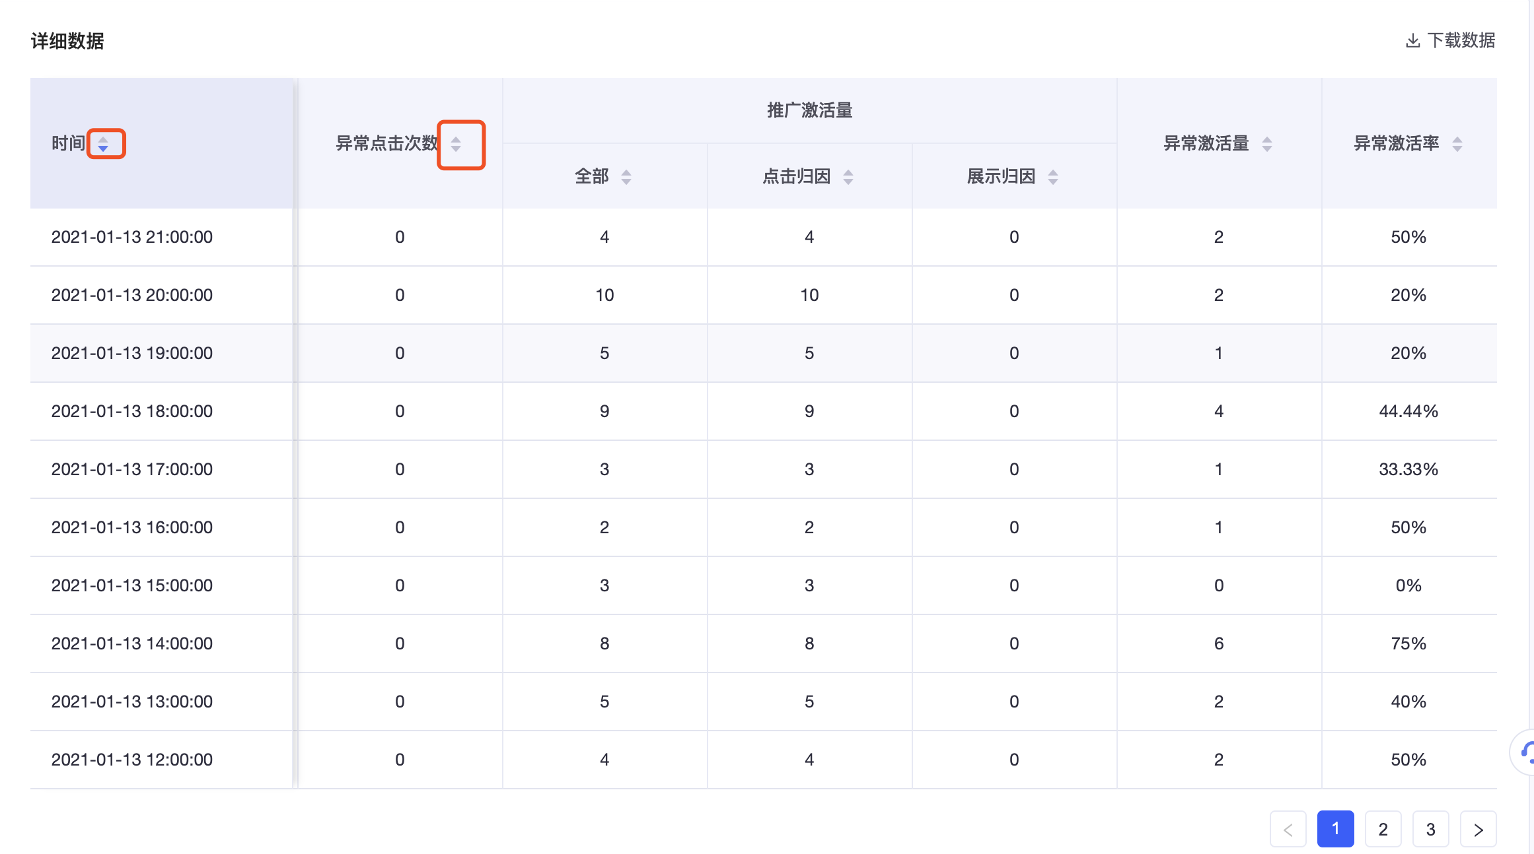The width and height of the screenshot is (1534, 854).
Task: Jump to pagination page 3
Action: pyautogui.click(x=1431, y=829)
